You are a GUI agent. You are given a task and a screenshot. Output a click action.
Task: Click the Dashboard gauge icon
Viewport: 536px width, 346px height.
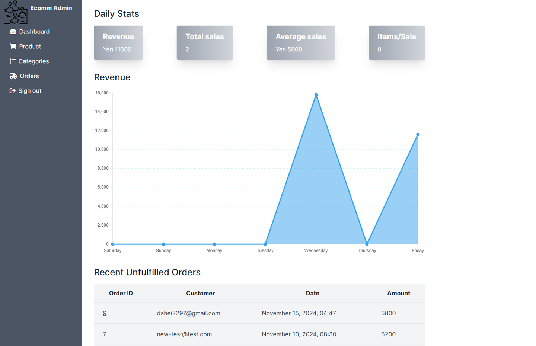13,32
